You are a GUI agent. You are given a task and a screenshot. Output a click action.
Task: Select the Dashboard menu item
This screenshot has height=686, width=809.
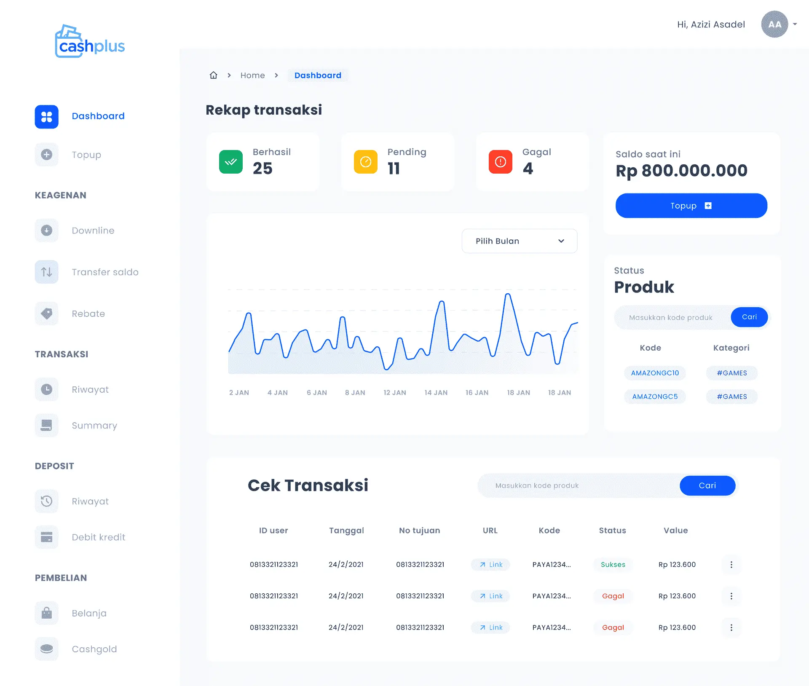pyautogui.click(x=99, y=116)
